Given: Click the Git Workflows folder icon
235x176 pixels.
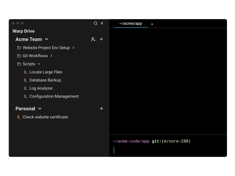Looking at the screenshot, I should pyautogui.click(x=19, y=56).
